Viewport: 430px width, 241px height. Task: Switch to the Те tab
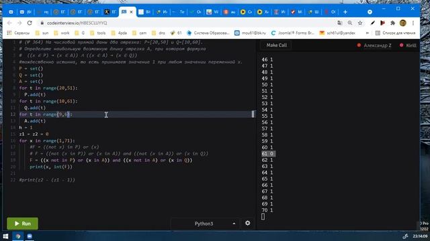pos(179,12)
